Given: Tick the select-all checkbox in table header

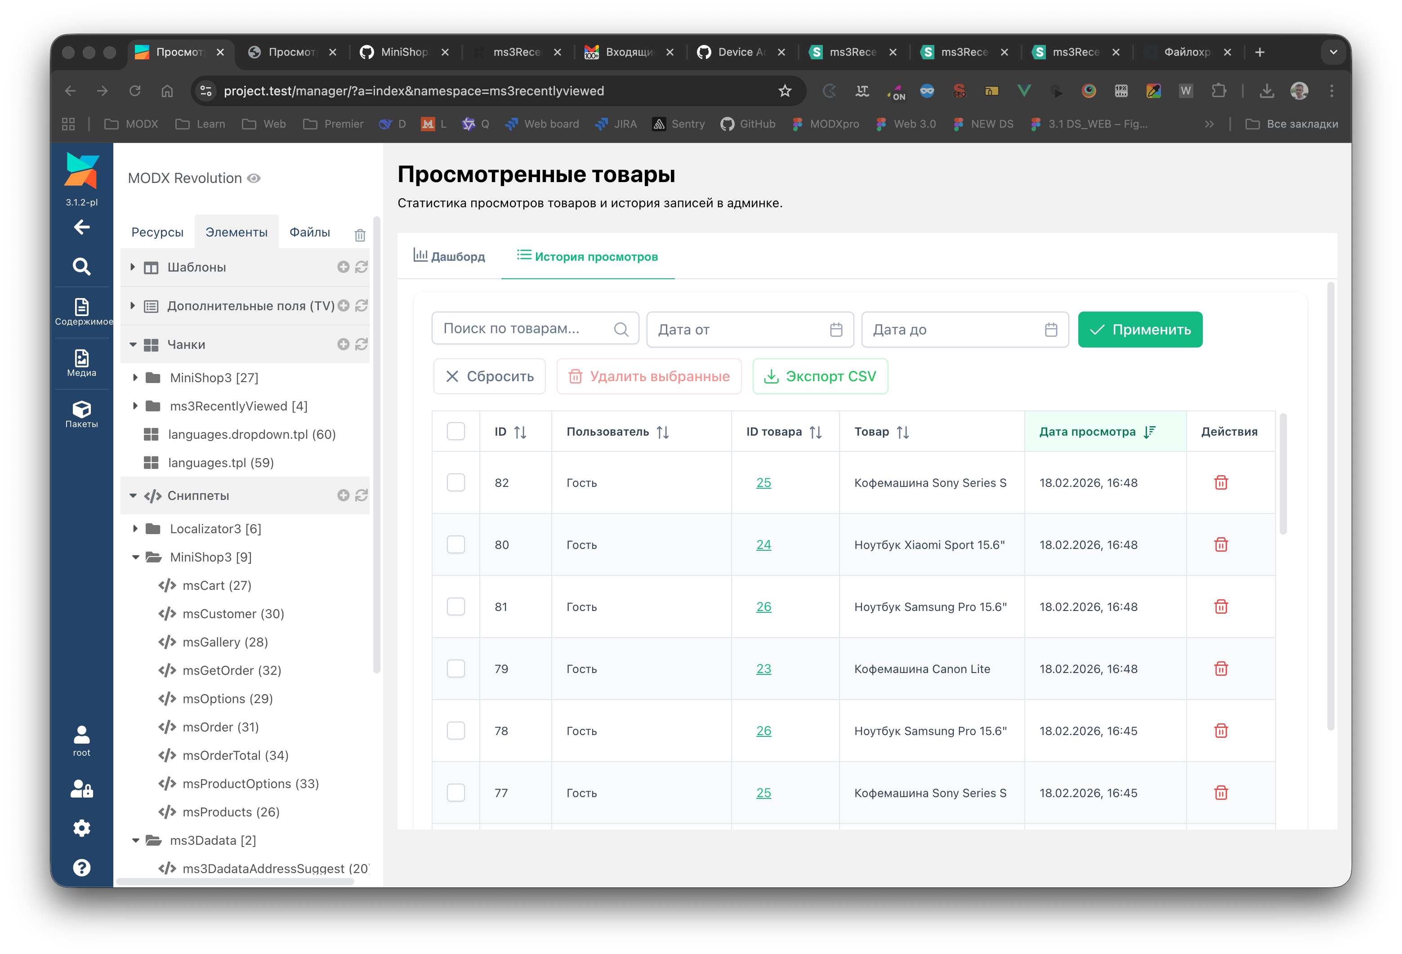Looking at the screenshot, I should (455, 431).
